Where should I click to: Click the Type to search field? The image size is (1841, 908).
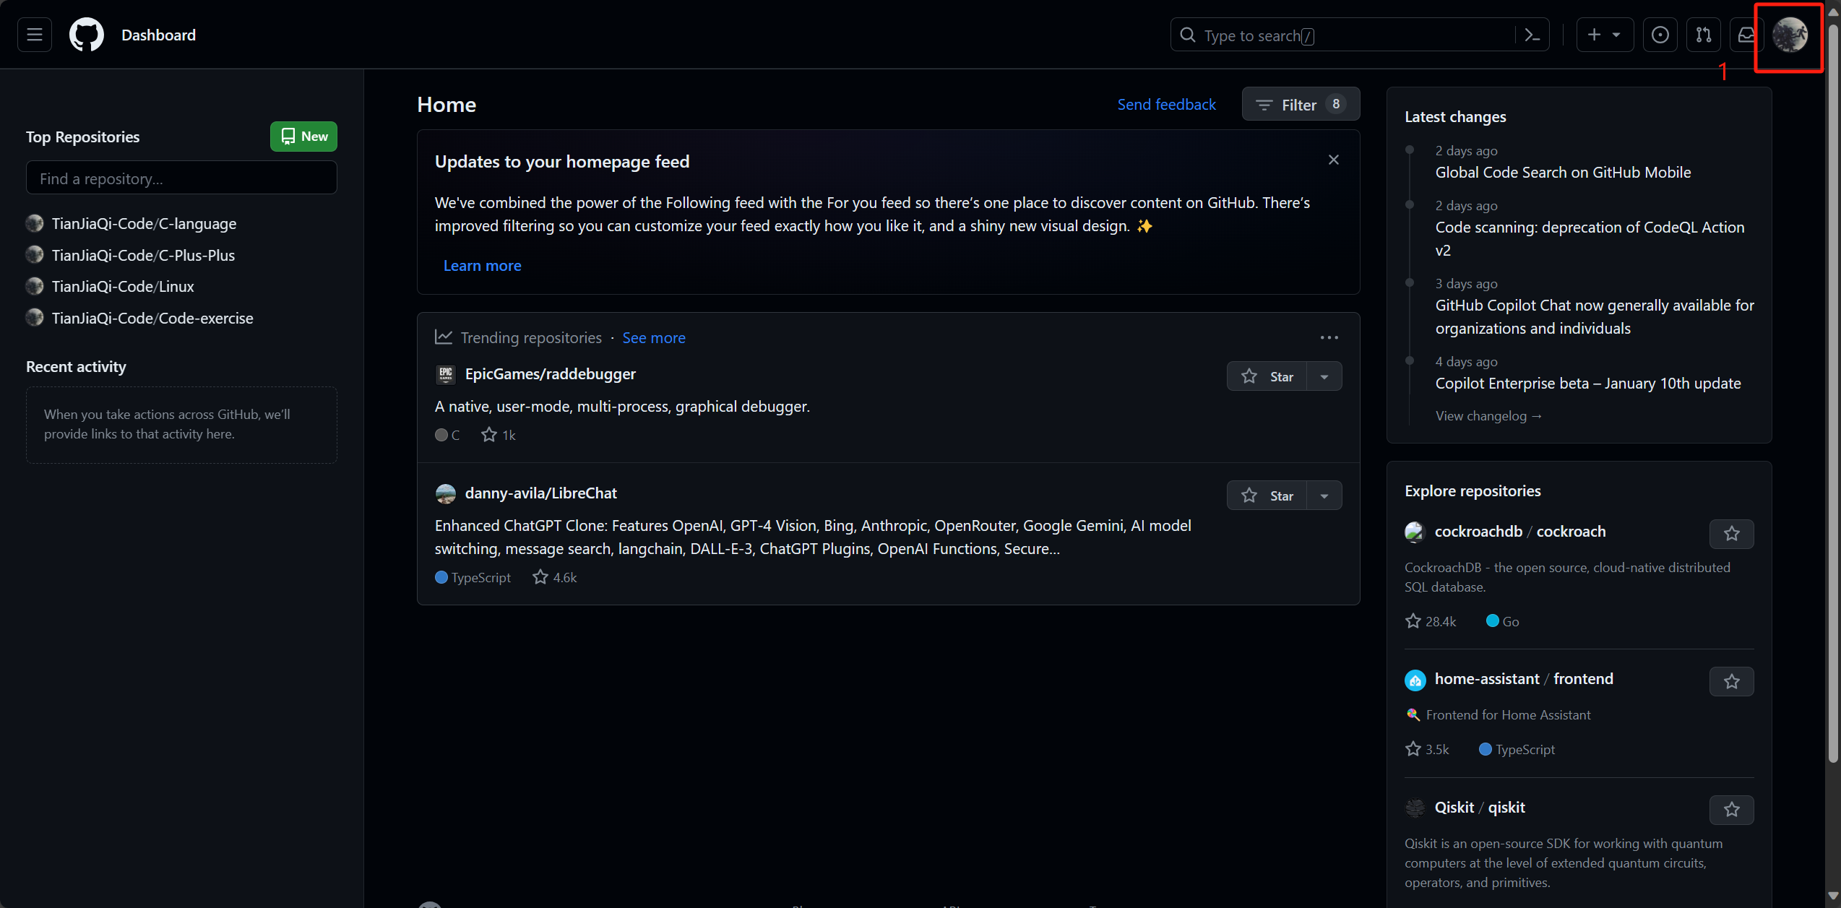[x=1342, y=35]
